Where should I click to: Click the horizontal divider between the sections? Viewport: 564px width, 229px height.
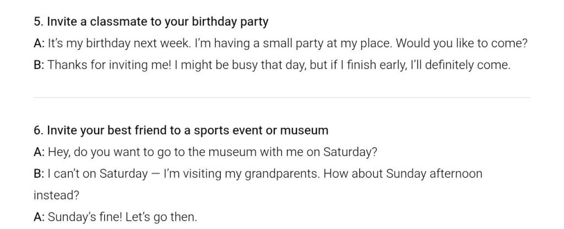[282, 98]
